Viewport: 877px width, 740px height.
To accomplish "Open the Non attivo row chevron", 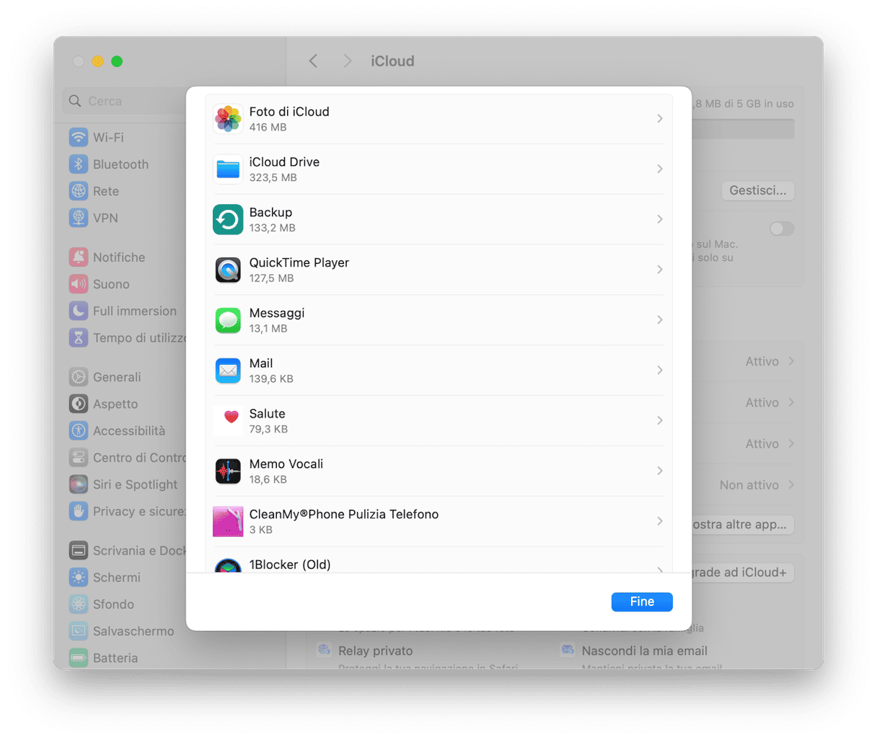I will click(x=791, y=485).
